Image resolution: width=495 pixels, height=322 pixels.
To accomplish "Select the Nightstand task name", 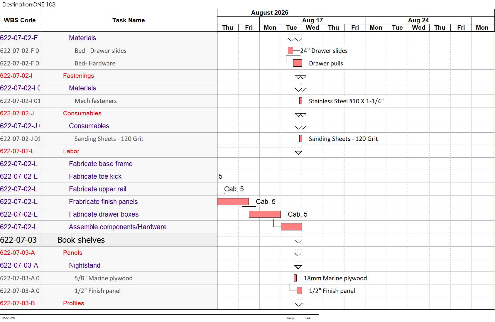I will click(x=85, y=265).
